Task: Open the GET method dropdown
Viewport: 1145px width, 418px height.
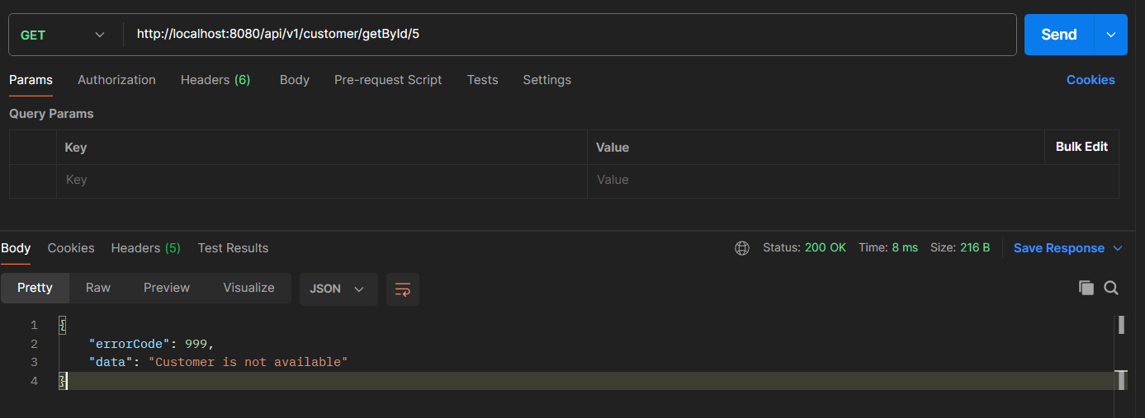Action: (x=63, y=35)
